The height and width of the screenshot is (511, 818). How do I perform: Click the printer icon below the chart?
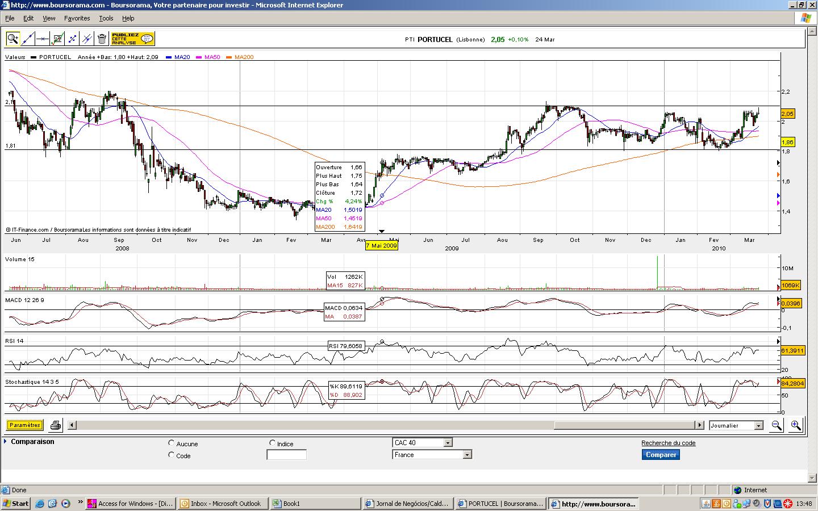point(55,425)
